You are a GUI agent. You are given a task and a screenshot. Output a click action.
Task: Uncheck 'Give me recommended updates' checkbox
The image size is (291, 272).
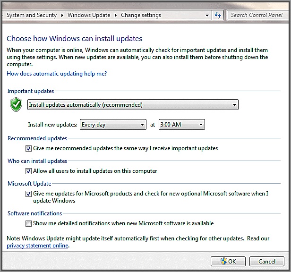pyautogui.click(x=29, y=148)
